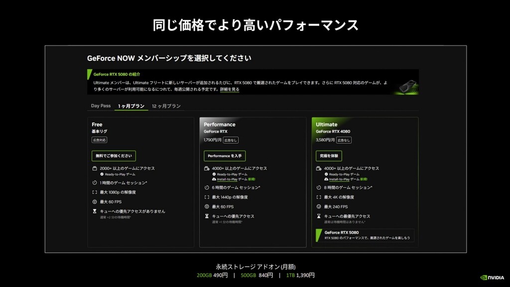Click the 500GB 840円 storage option
510x287 pixels.
point(256,275)
